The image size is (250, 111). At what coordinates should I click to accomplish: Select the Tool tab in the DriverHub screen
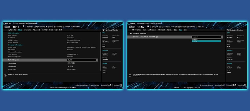[x=181, y=30]
